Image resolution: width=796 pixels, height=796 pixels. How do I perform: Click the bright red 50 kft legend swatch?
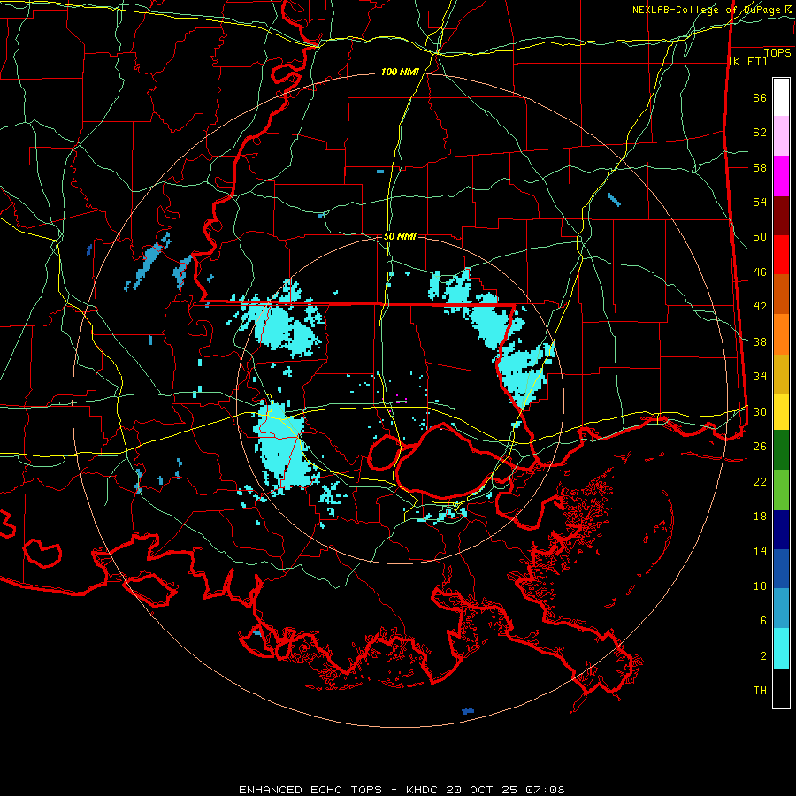tap(781, 255)
